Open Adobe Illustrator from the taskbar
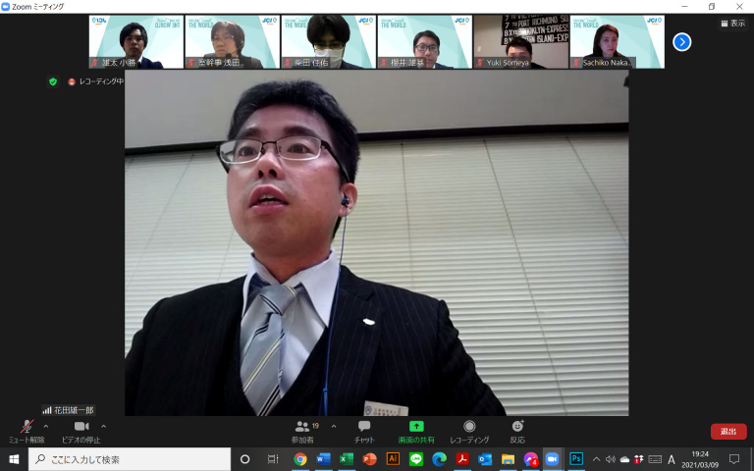 [393, 459]
